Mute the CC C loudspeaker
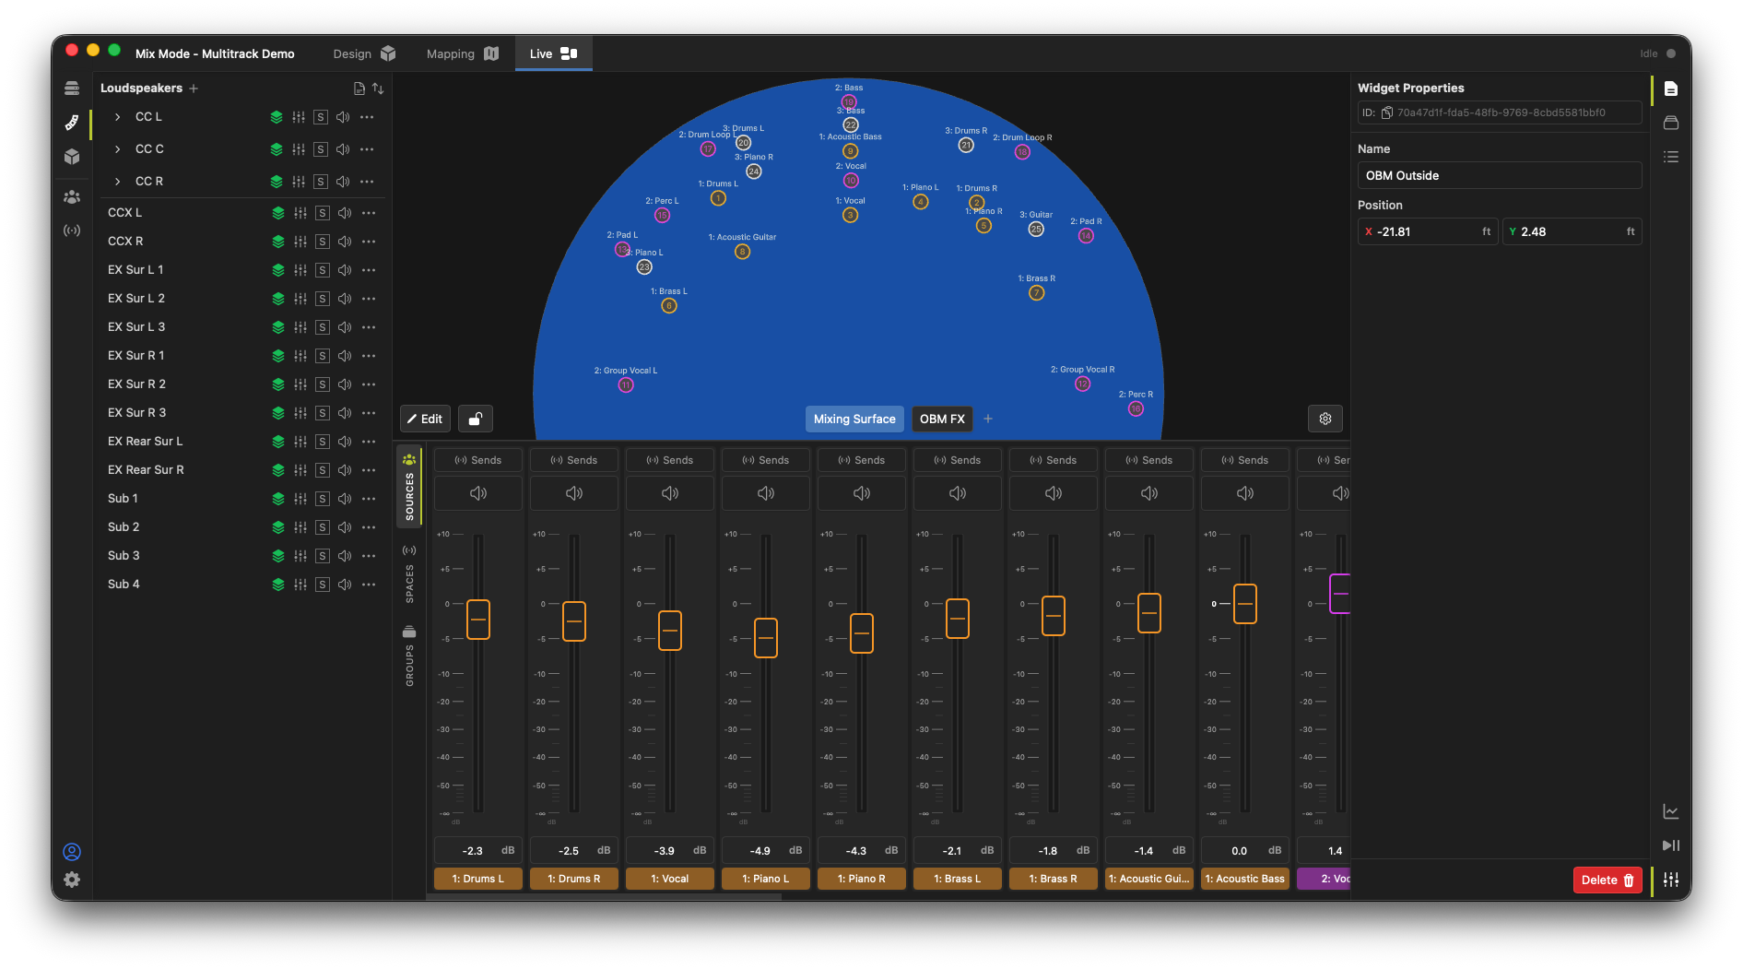This screenshot has width=1743, height=969. [343, 149]
